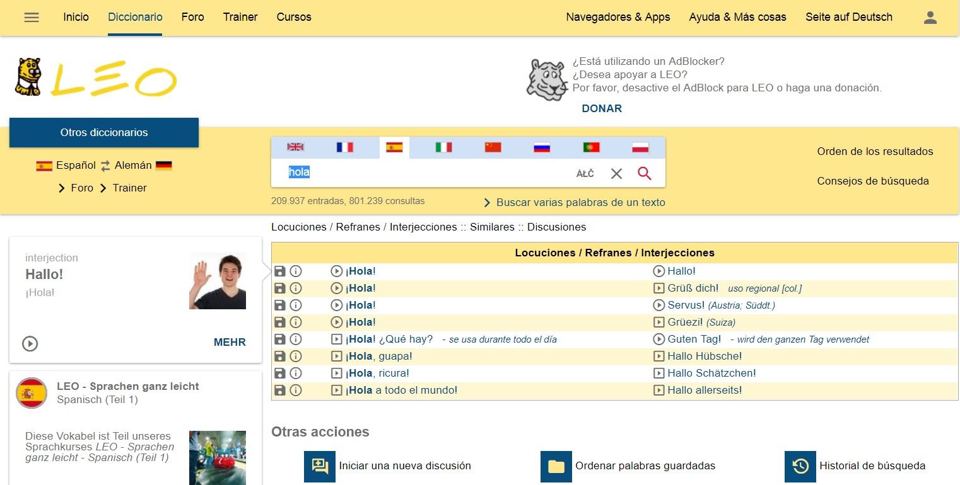The image size is (960, 485).
Task: Clear the search field with X
Action: point(616,173)
